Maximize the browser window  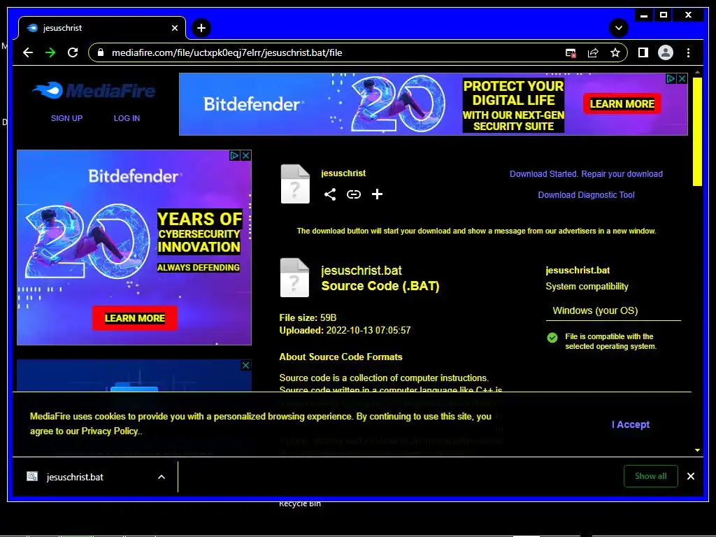click(664, 15)
